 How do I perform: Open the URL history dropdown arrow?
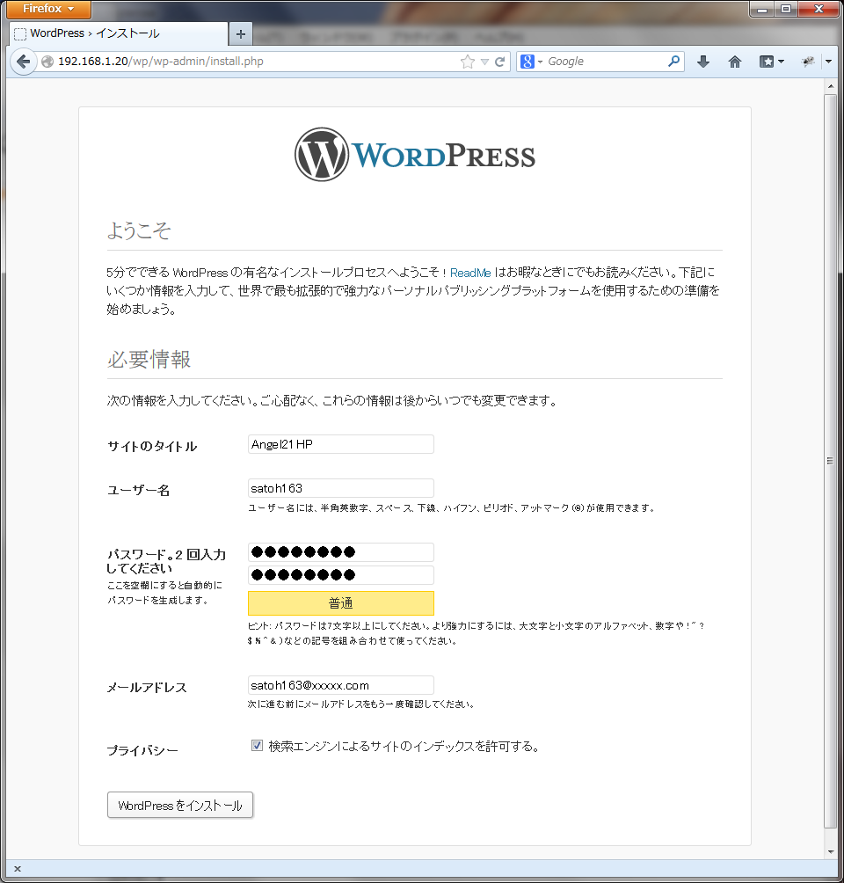(484, 62)
